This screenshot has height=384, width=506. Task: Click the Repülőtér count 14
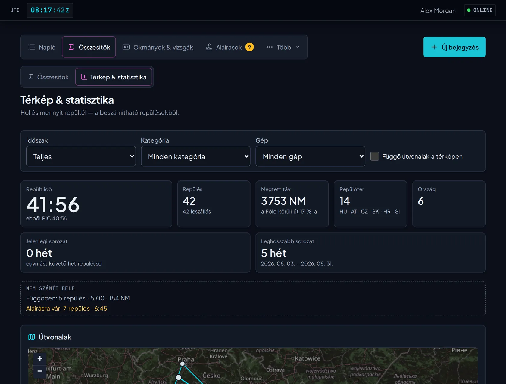click(x=345, y=201)
